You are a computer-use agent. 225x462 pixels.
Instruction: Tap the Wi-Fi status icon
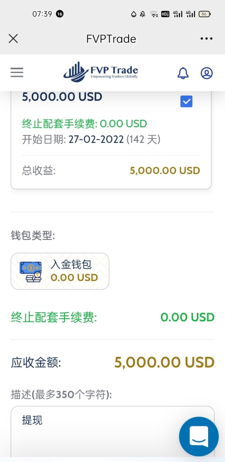(x=154, y=14)
